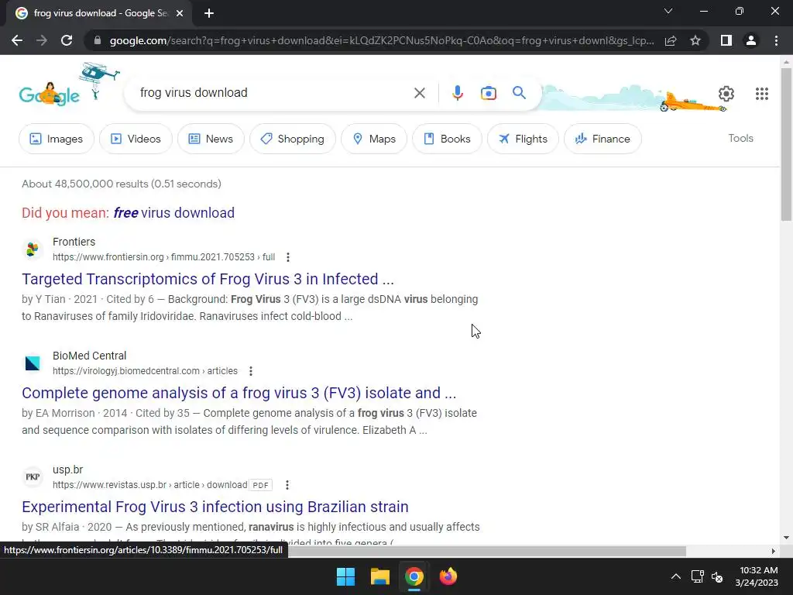The height and width of the screenshot is (595, 793).
Task: Open Flights search filter
Action: (x=523, y=139)
